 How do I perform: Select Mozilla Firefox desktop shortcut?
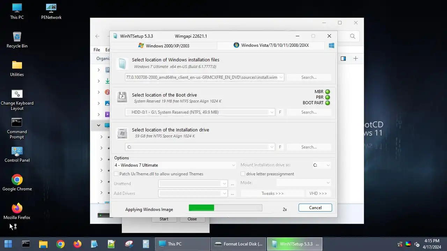tap(17, 212)
